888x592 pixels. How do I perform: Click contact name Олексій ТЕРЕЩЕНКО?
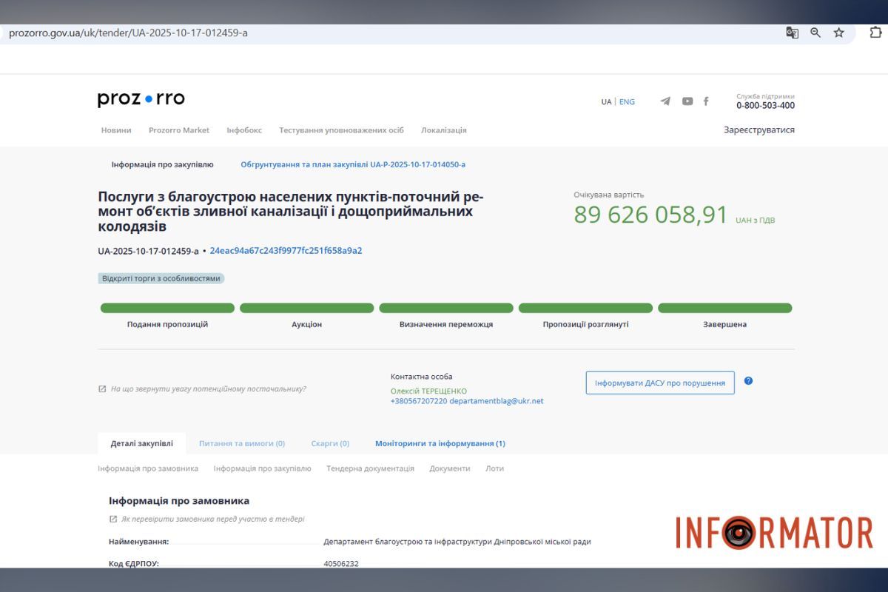tap(428, 391)
